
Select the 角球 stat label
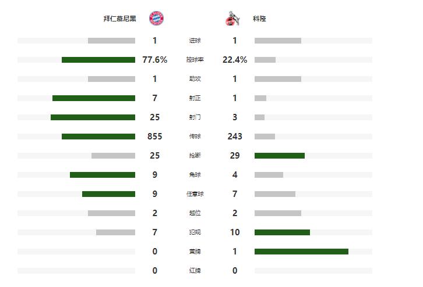[195, 175]
